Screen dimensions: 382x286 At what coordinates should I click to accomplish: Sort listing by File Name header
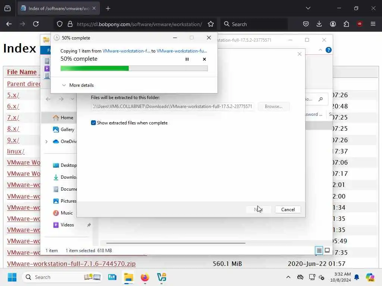pyautogui.click(x=22, y=72)
